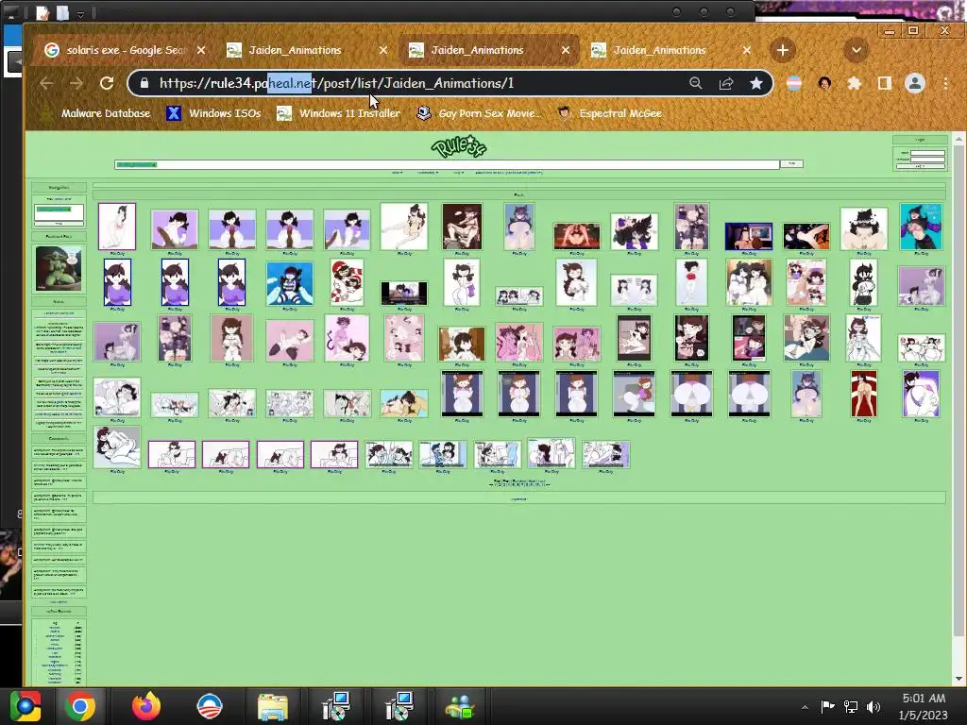Open toolbar dropdown arrow in background window
This screenshot has height=725, width=967.
[80, 12]
